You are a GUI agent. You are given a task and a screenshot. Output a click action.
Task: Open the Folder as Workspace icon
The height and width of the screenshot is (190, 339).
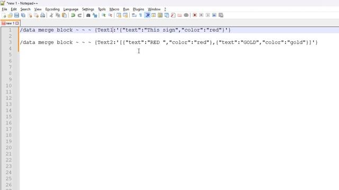pyautogui.click(x=180, y=15)
